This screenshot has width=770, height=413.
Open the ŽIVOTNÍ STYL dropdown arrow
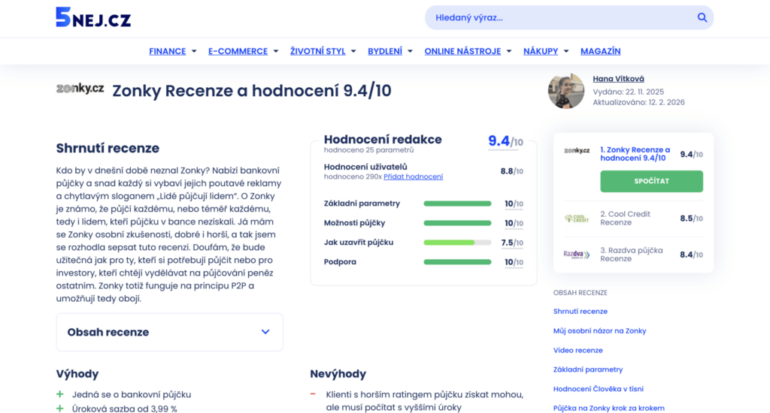click(x=353, y=52)
